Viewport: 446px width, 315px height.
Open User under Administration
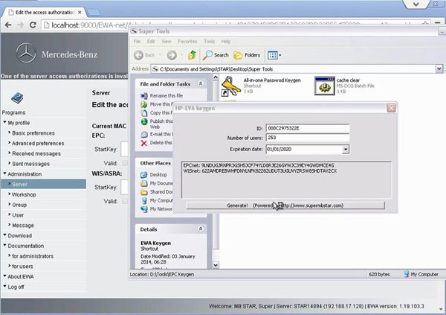tap(18, 215)
